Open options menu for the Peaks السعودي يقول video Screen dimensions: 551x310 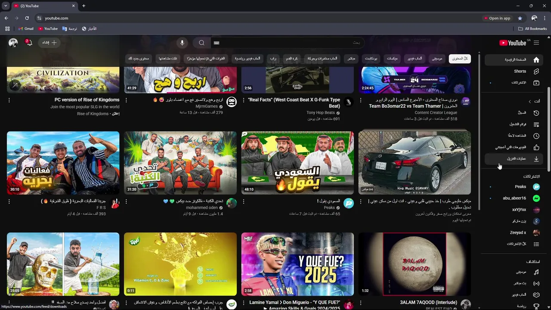point(244,201)
